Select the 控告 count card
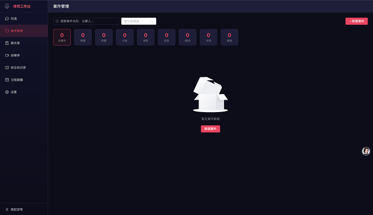Screen dimensions: 373x215 (x=166, y=37)
